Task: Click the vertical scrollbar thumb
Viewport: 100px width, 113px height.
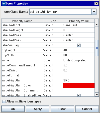Action: click(97, 48)
